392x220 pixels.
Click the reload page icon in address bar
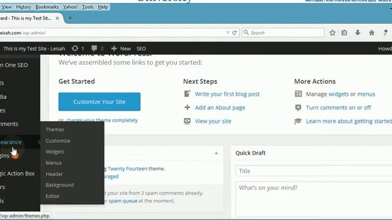point(235,32)
